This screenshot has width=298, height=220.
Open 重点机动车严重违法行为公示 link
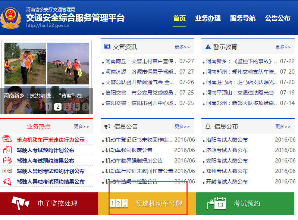pyautogui.click(x=51, y=140)
